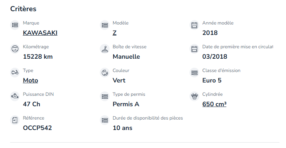The image size is (286, 148).
Task: Open the 650 cm³ cylindrée link
Action: tap(214, 104)
